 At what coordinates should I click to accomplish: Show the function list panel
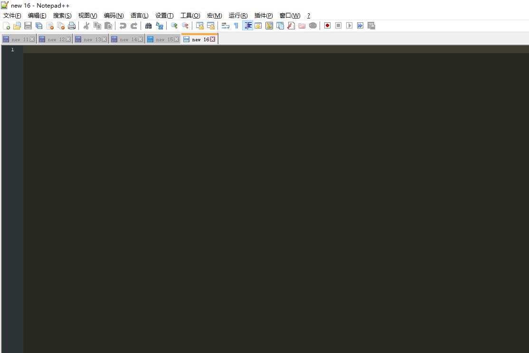(x=291, y=26)
